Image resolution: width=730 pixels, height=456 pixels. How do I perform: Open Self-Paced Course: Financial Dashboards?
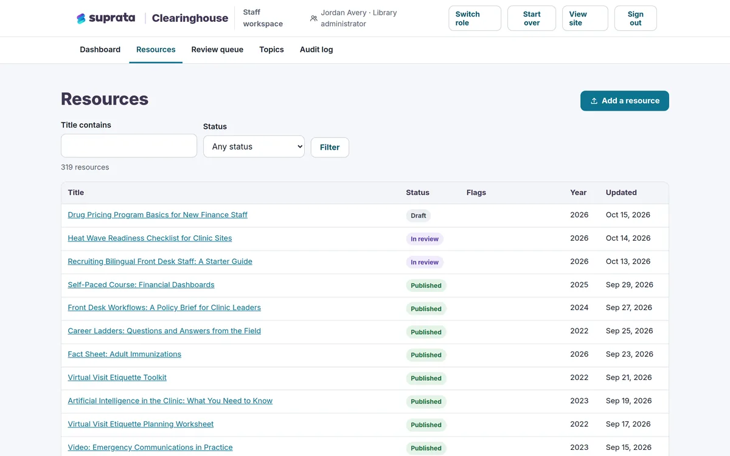pos(141,285)
